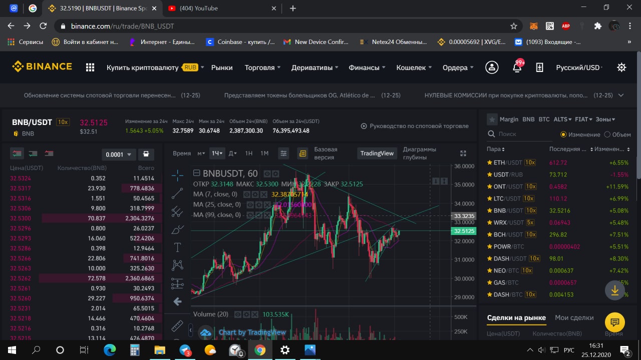Expand the announcements chevron
Screen dimensions: 641x360
point(621,95)
